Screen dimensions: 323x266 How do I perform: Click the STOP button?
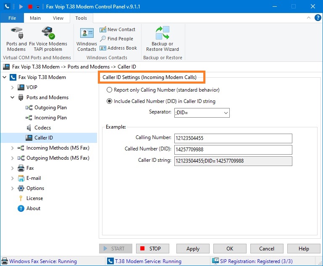(152, 248)
